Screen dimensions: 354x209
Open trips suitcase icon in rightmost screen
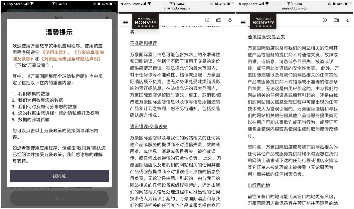pos(336,20)
